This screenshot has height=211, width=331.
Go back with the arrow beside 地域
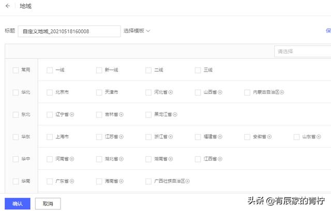[8, 6]
